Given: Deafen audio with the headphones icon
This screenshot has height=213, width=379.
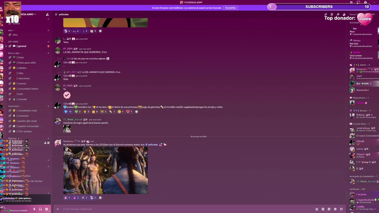Looking at the screenshot, I should (x=40, y=209).
